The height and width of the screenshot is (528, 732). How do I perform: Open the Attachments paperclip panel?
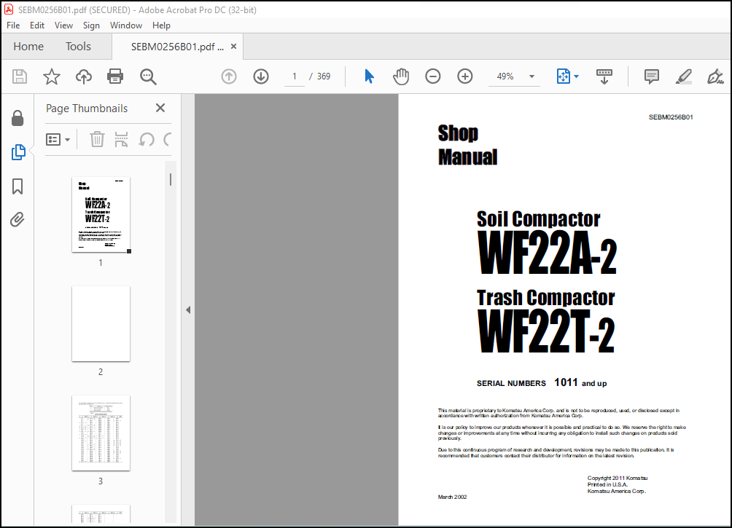coord(17,220)
